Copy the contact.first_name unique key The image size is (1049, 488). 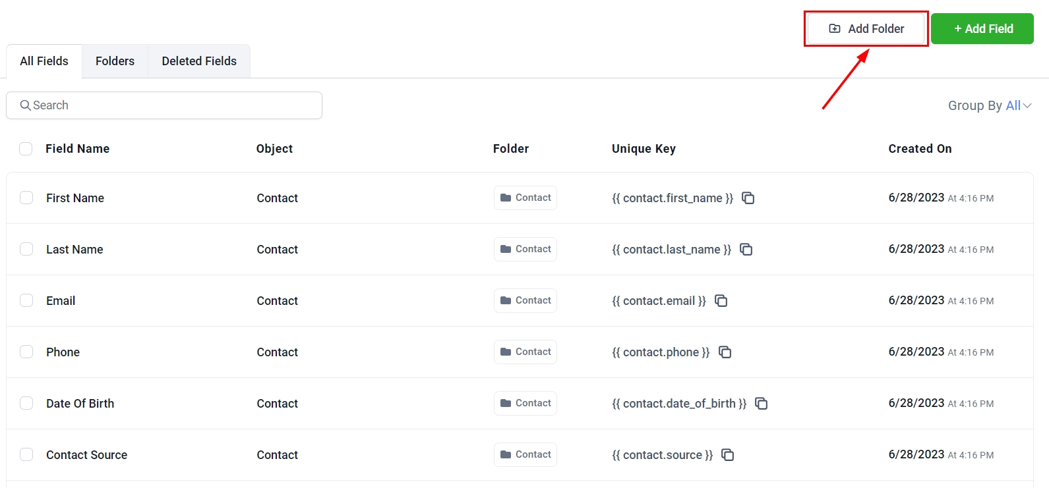748,198
